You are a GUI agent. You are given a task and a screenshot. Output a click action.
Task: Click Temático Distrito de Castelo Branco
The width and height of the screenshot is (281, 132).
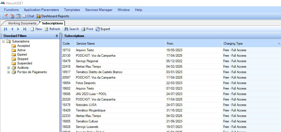[99, 72]
